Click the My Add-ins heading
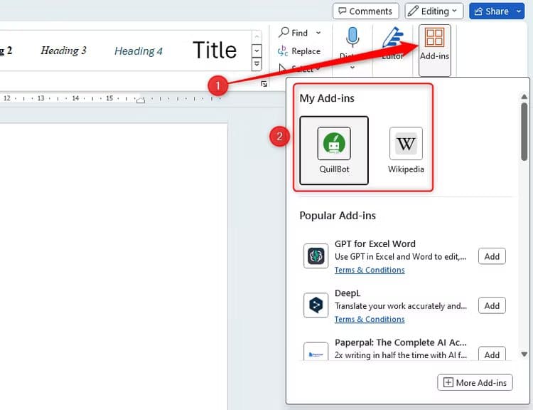This screenshot has width=533, height=410. point(327,98)
